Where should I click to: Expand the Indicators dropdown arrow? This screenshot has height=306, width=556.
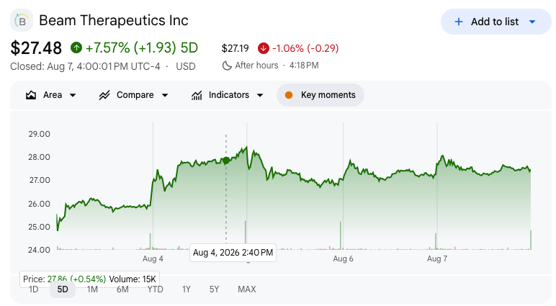[x=260, y=95]
